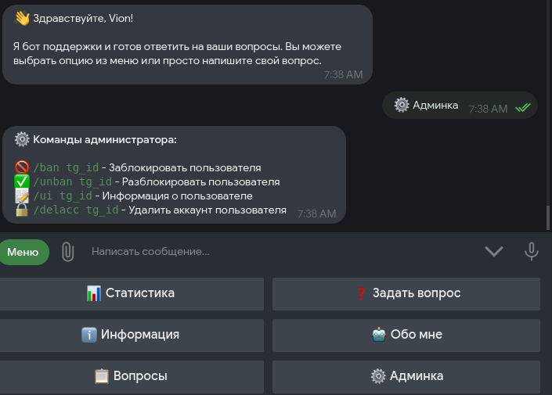The image size is (552, 395).
Task: Click the /ui tg_id command
Action: point(63,196)
